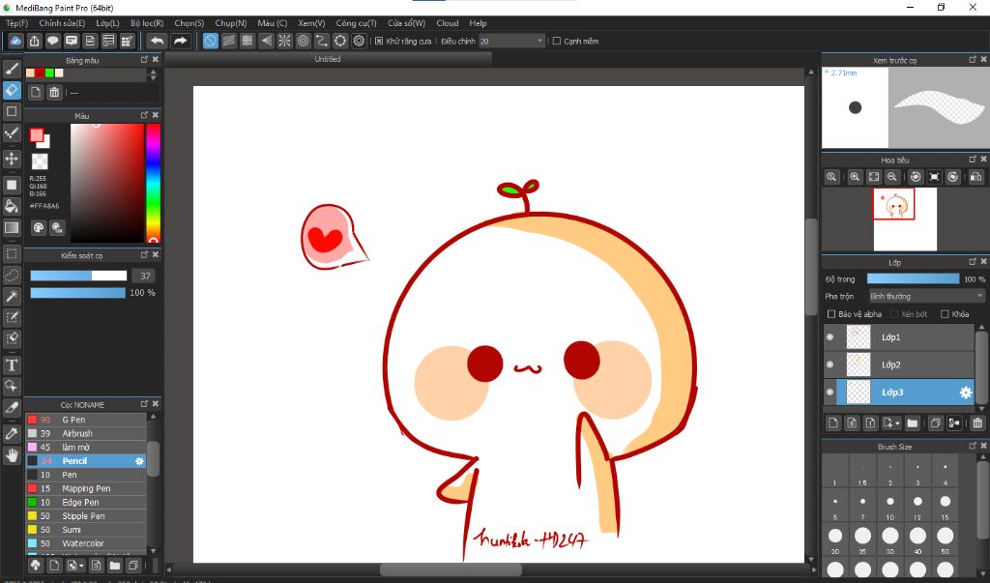Pick green swatch in Bảng màu palette

coord(49,73)
